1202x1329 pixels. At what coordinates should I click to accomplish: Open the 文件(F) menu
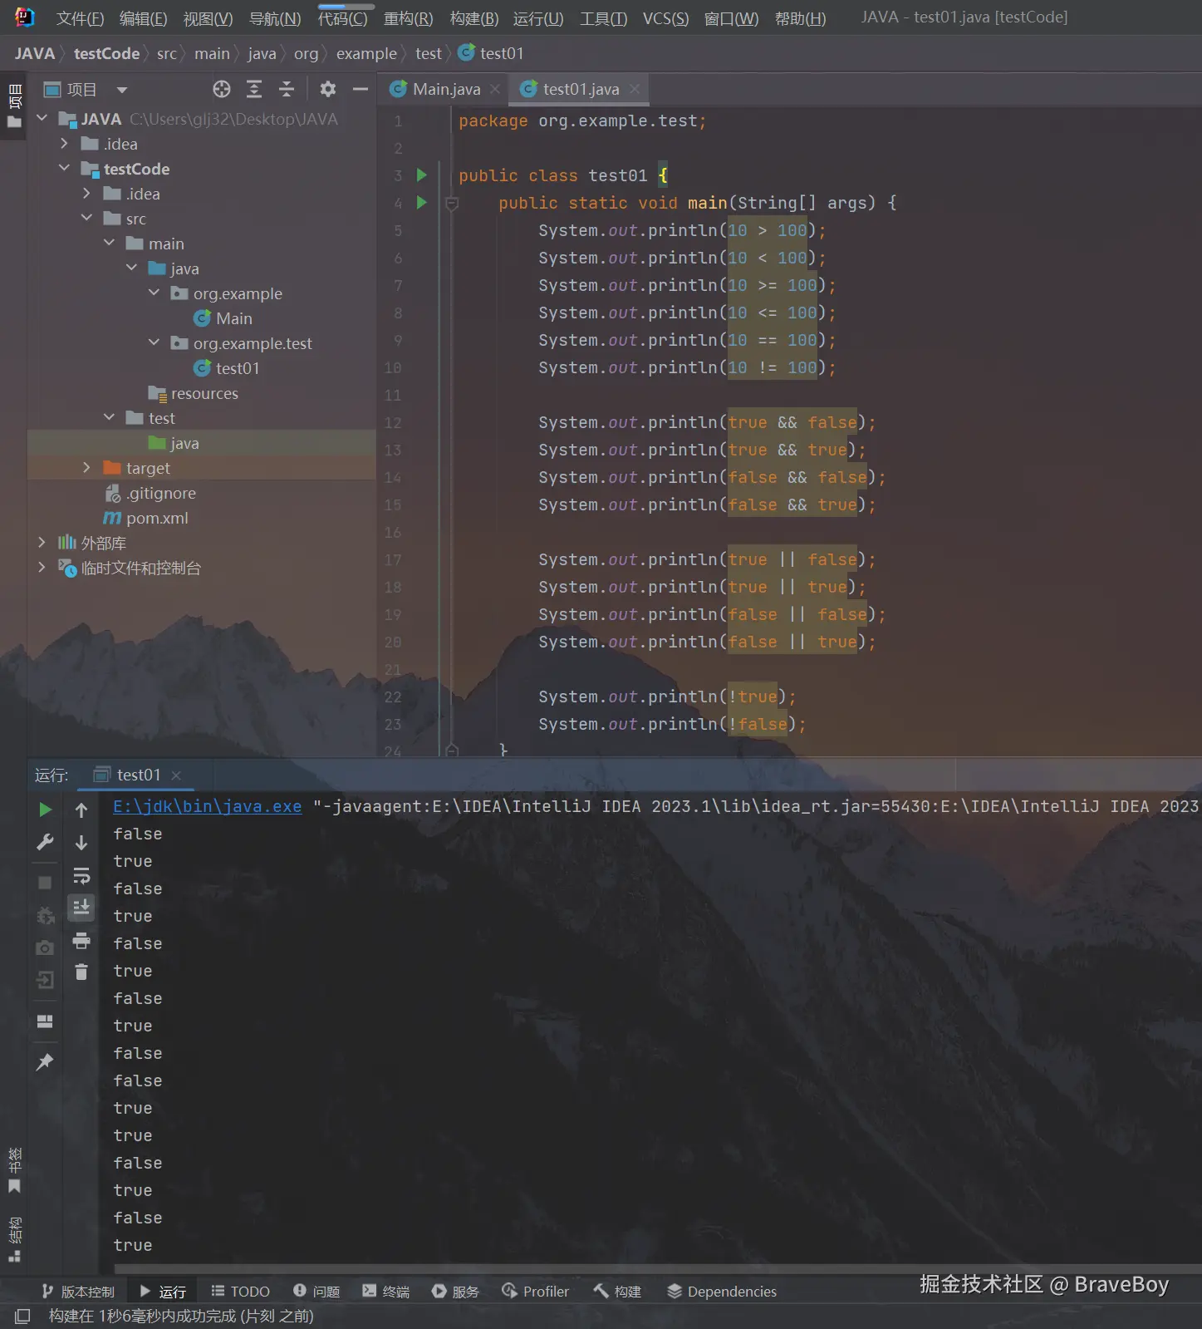click(x=80, y=18)
